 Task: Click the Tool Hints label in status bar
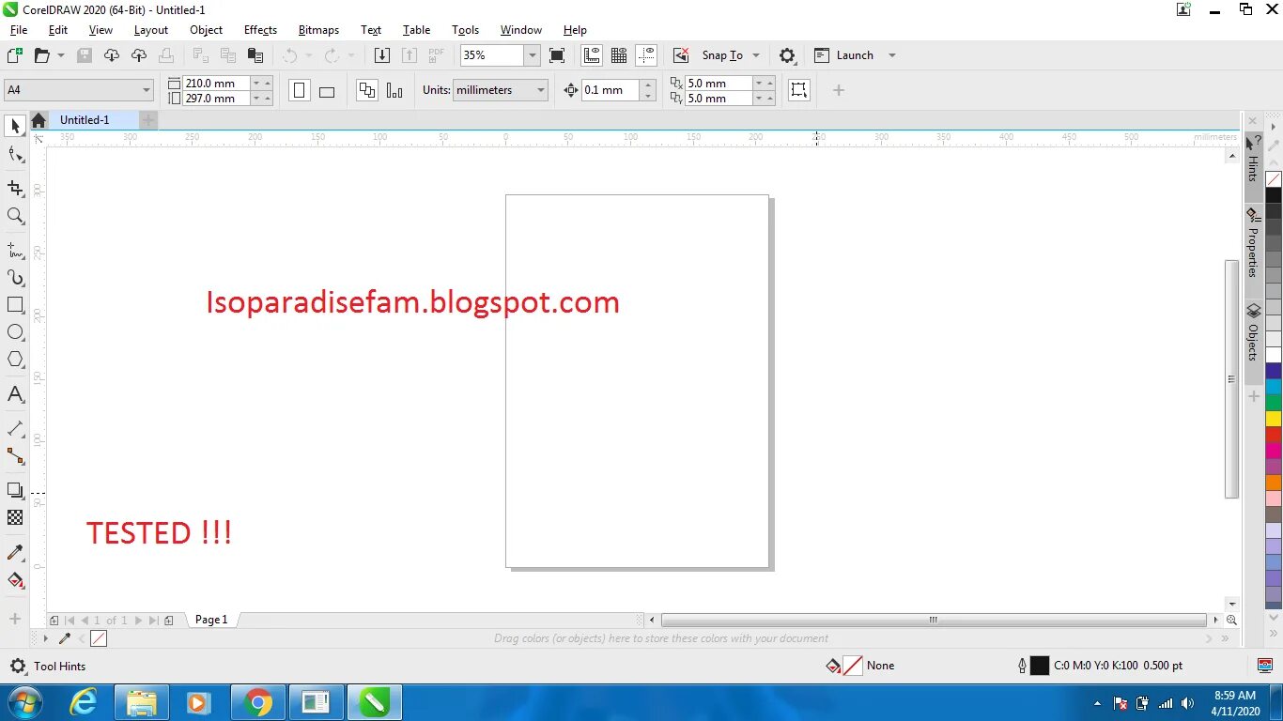click(60, 667)
